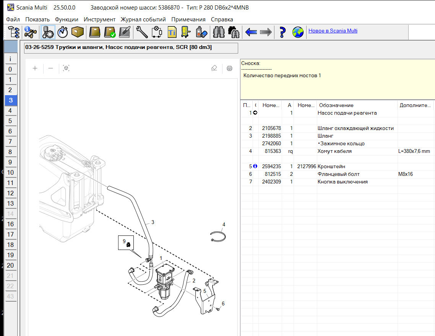Click the blue info icon in row 5
Screen dimensions: 435x336
click(255, 166)
